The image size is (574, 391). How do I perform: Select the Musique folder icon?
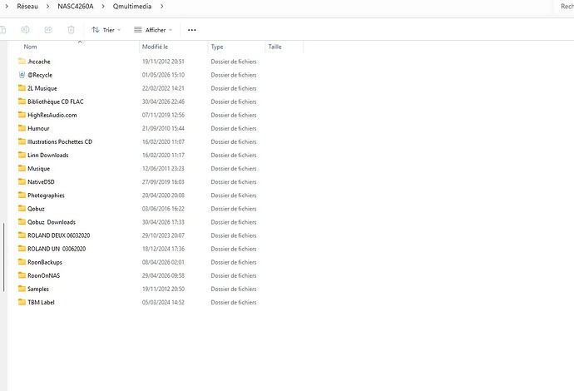[22, 168]
